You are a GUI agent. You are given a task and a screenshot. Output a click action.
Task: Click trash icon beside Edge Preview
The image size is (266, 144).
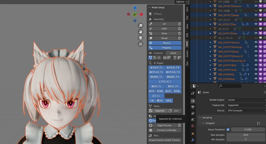[x=179, y=125]
